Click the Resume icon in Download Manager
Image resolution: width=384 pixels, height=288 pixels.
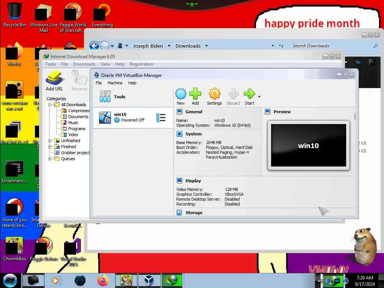tap(79, 81)
